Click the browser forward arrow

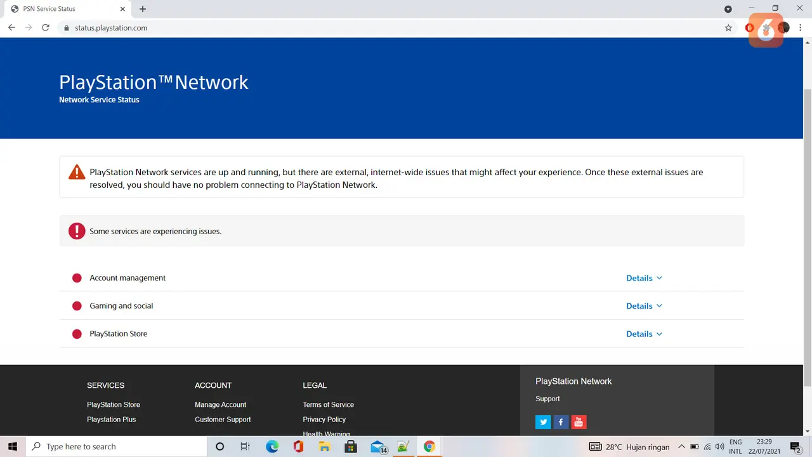[x=29, y=28]
